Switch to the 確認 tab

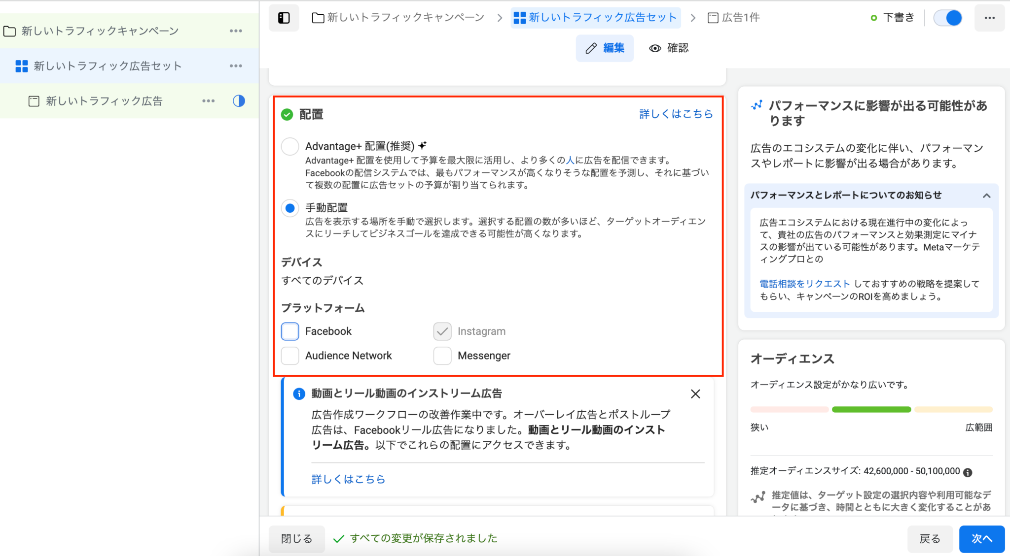[668, 48]
